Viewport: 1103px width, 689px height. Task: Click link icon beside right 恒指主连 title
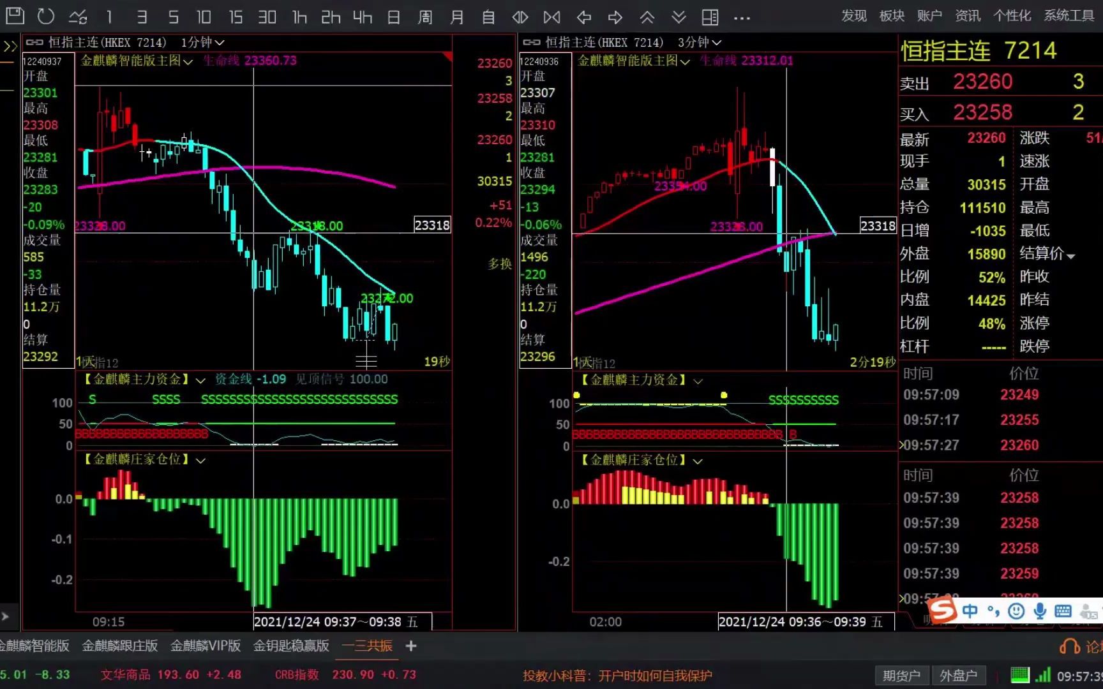(x=531, y=43)
